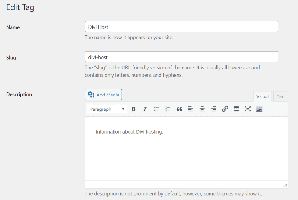The height and width of the screenshot is (200, 298).
Task: Switch to the Visual editor tab
Action: tap(262, 96)
